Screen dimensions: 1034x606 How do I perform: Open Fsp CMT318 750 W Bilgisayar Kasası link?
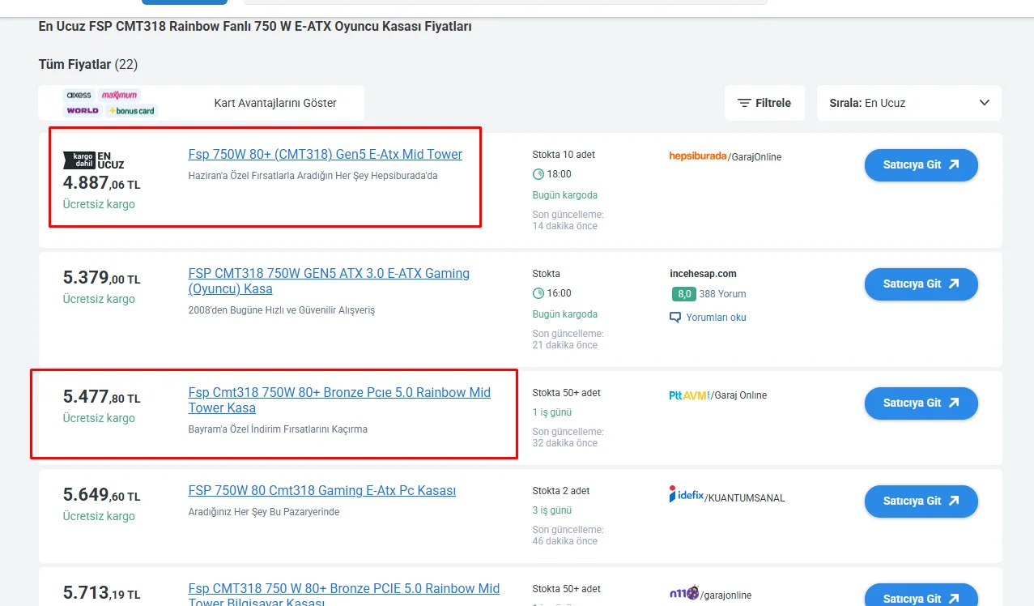tap(344, 594)
